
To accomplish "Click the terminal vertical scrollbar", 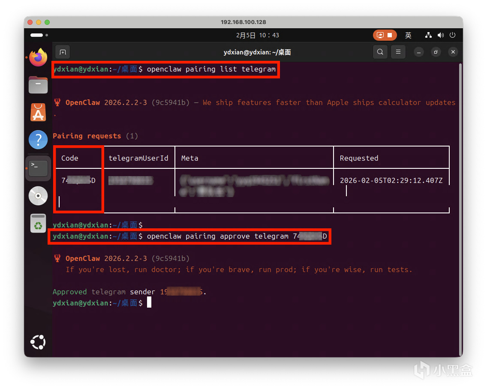I will point(460,209).
